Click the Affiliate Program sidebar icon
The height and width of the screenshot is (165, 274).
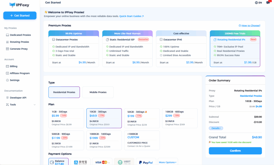(x=7, y=73)
